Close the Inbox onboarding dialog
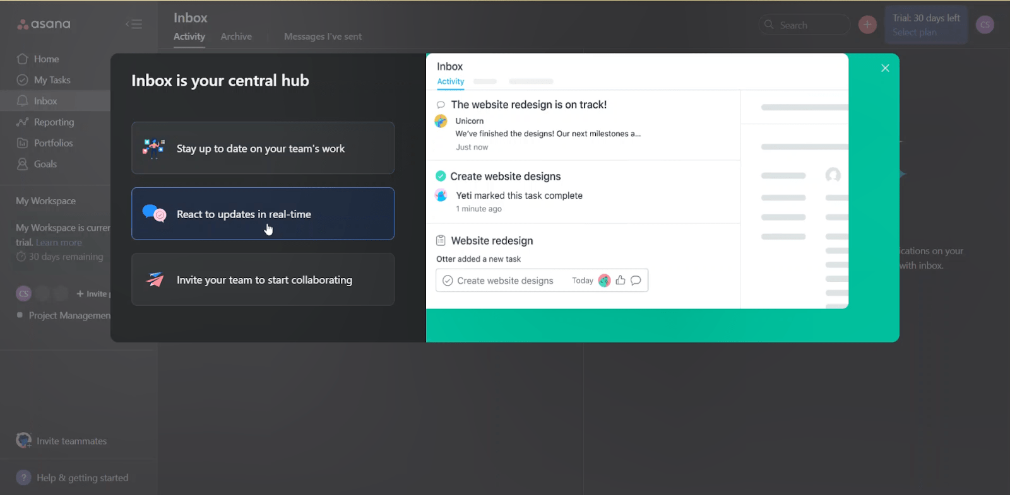Image resolution: width=1010 pixels, height=495 pixels. point(885,68)
